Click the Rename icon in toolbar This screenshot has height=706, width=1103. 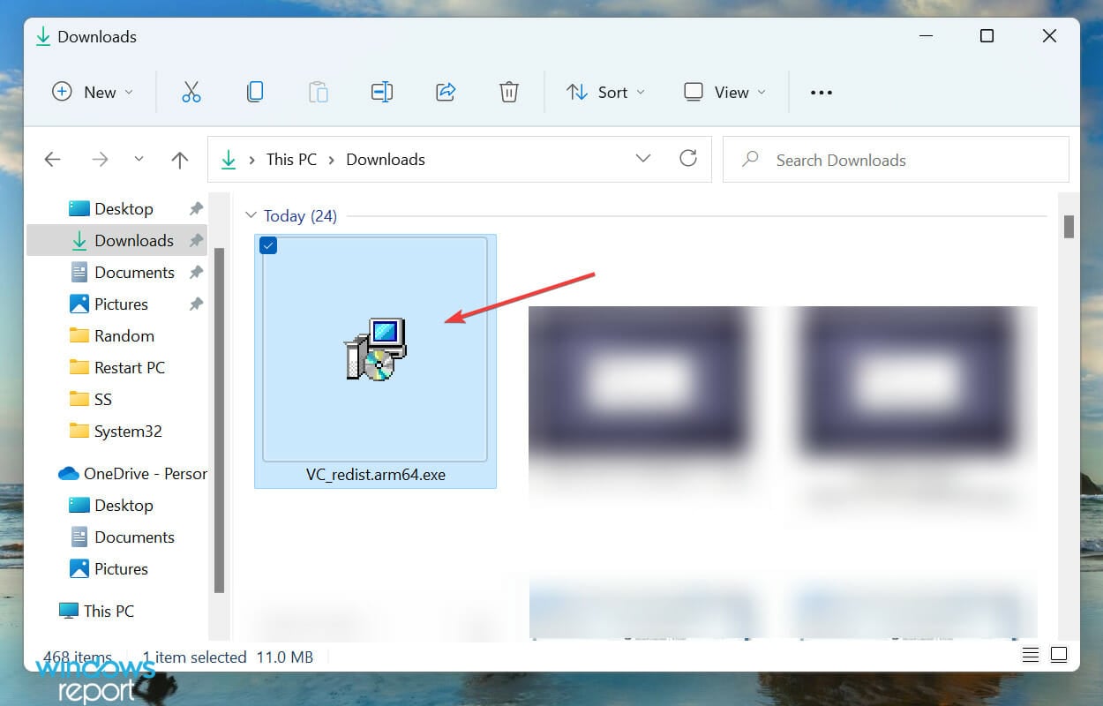point(382,92)
